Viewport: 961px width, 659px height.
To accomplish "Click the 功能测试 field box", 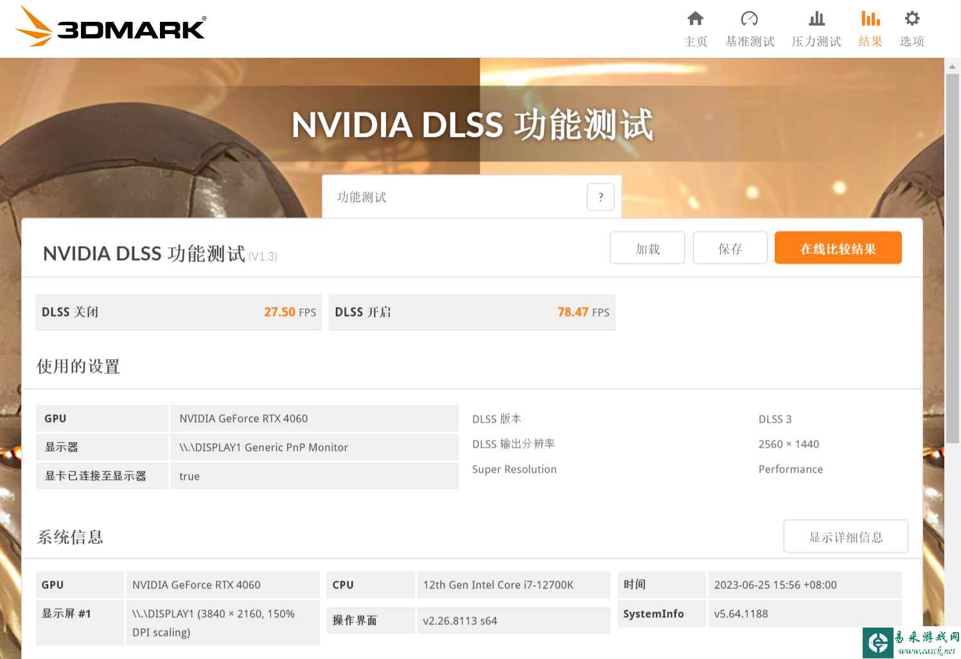I will click(472, 197).
